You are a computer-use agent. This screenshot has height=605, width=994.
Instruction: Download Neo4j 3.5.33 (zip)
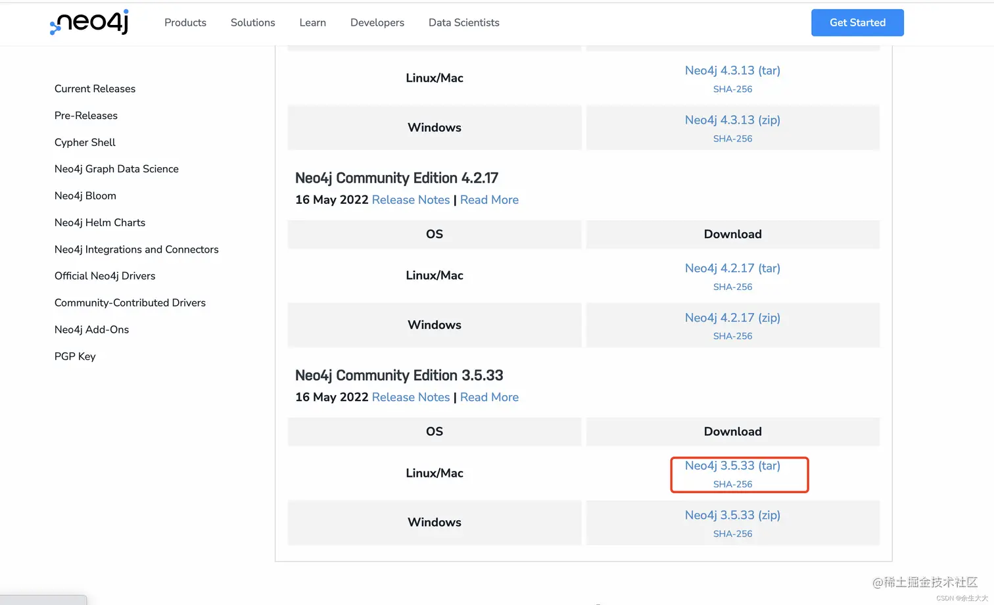pyautogui.click(x=732, y=515)
